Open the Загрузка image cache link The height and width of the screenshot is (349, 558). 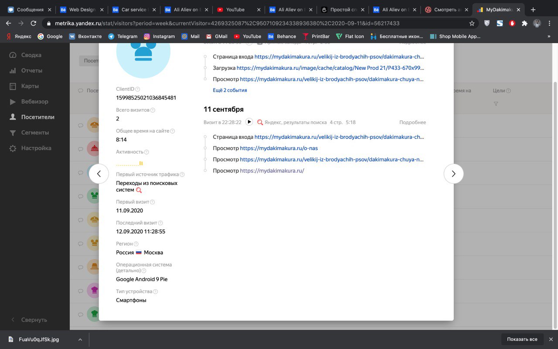(x=330, y=68)
